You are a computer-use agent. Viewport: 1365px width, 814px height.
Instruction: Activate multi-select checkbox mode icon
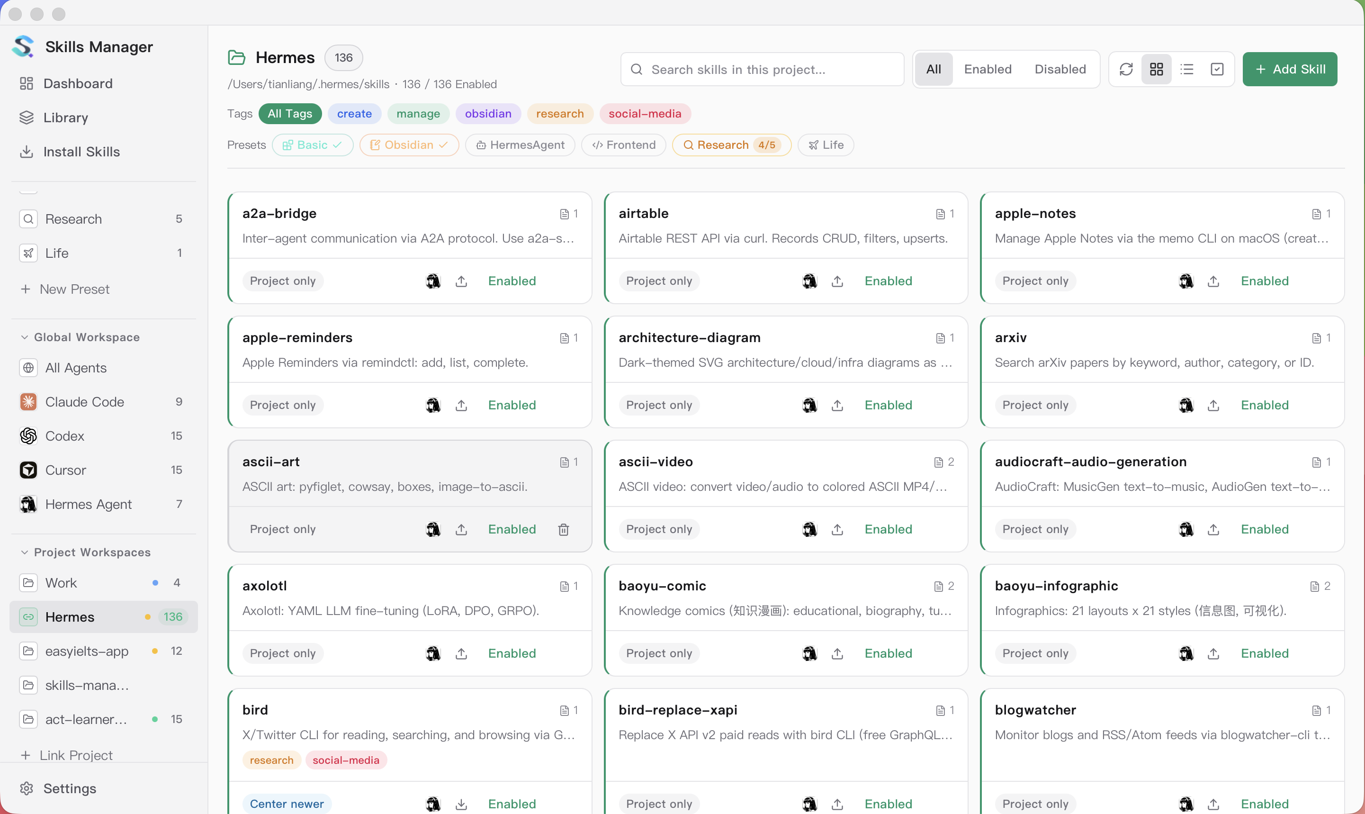(1217, 69)
